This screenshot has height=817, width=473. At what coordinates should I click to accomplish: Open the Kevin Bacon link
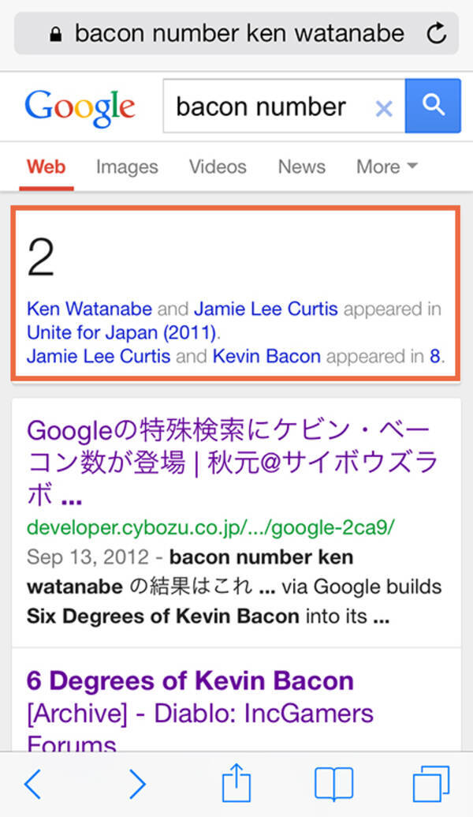pyautogui.click(x=266, y=356)
